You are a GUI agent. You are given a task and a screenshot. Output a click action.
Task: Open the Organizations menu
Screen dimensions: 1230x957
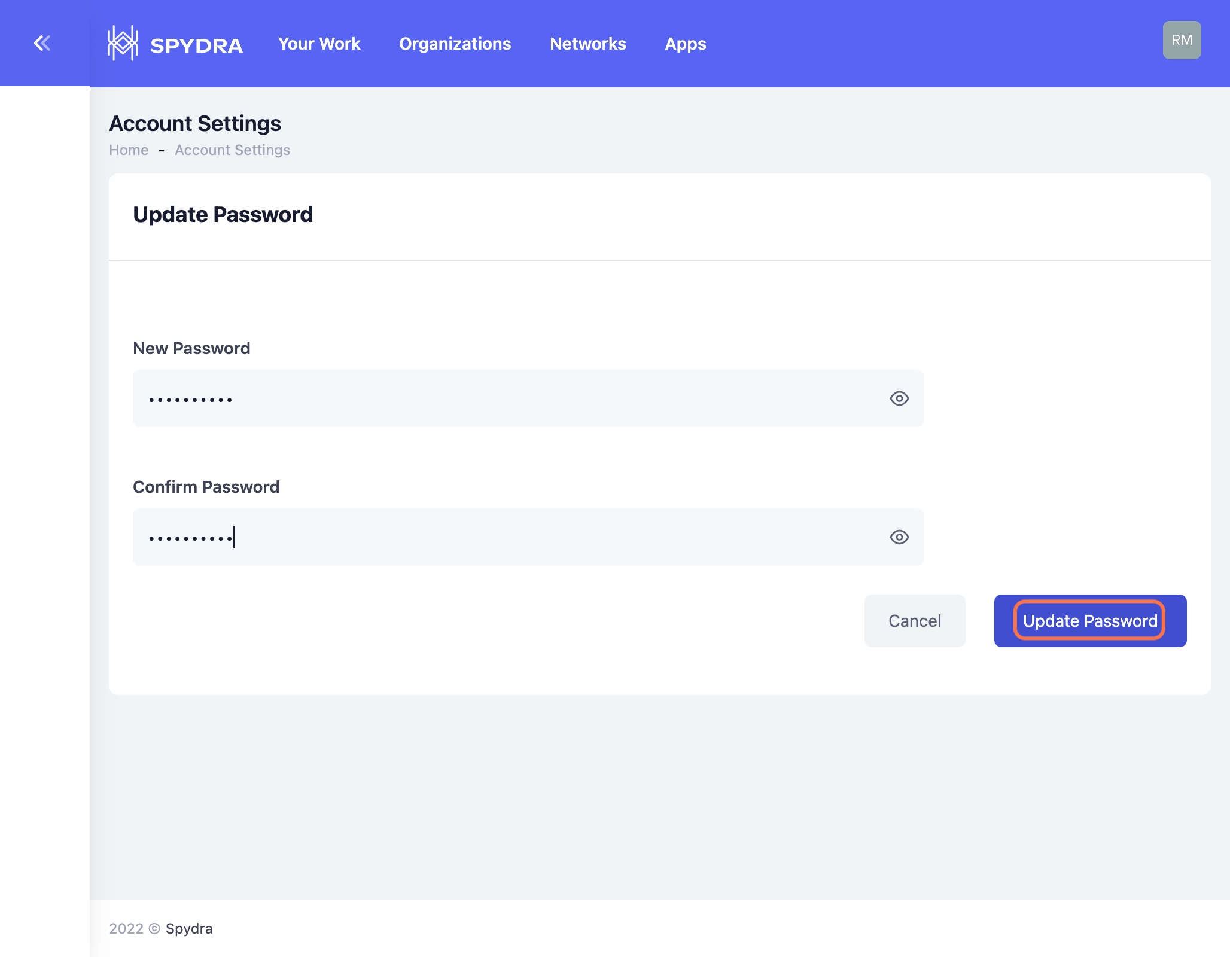pos(455,44)
